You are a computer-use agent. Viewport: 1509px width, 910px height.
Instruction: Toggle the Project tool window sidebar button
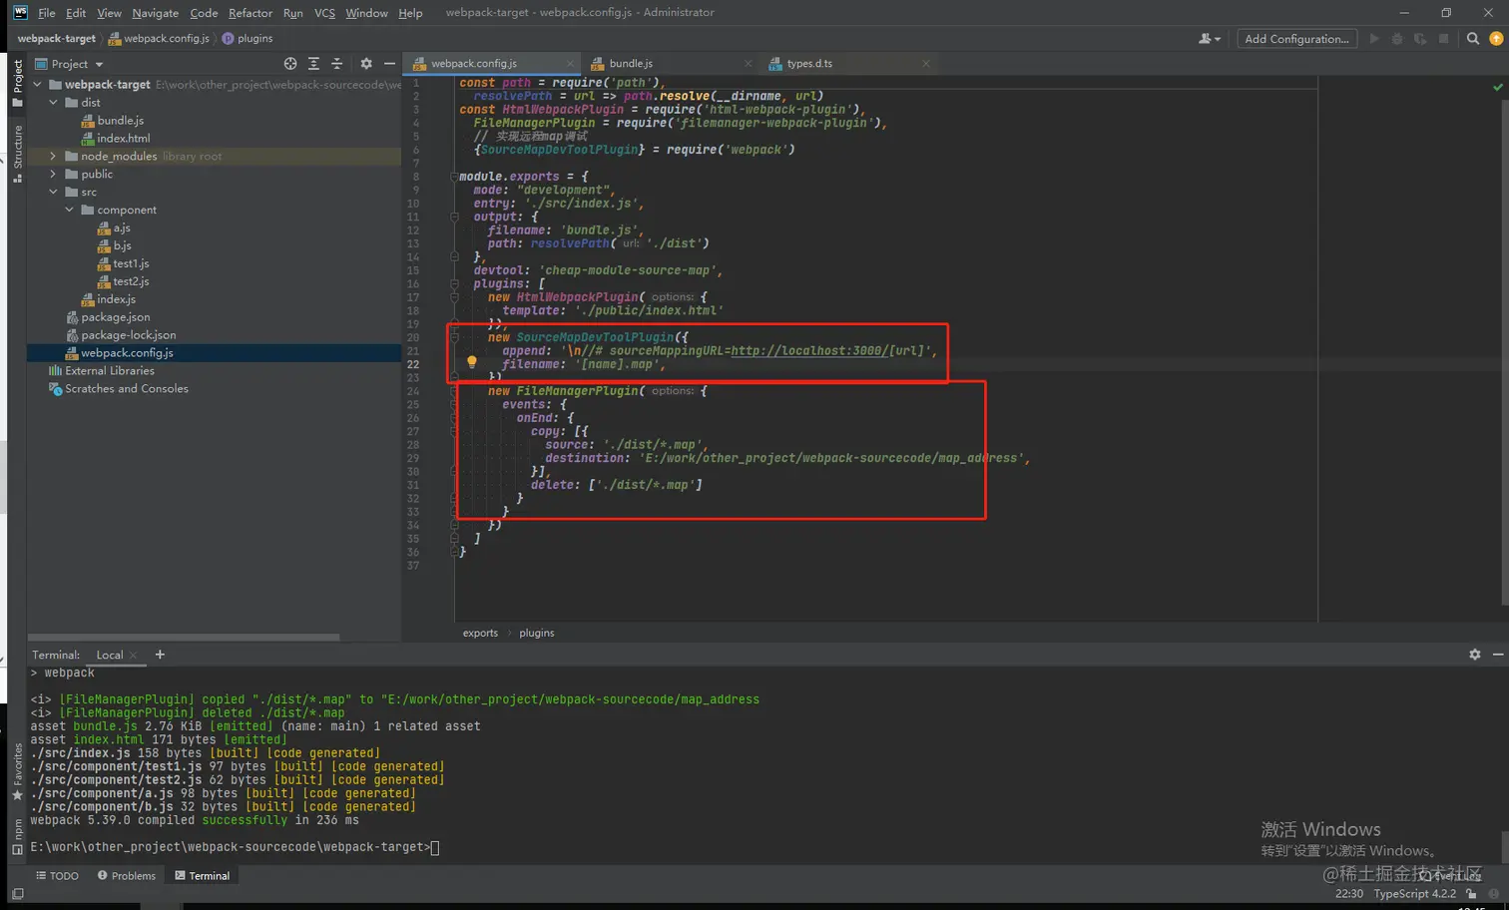pyautogui.click(x=17, y=82)
